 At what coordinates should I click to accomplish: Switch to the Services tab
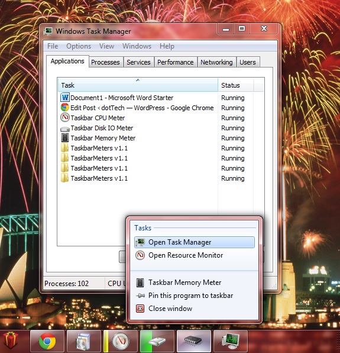138,62
